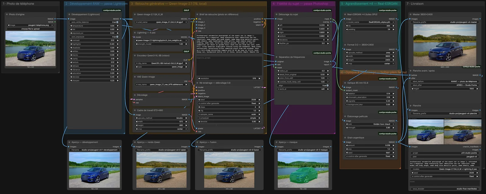Edit the sous_dossier studio-flow-manifestes field
This screenshot has width=486, height=194.
[445, 189]
